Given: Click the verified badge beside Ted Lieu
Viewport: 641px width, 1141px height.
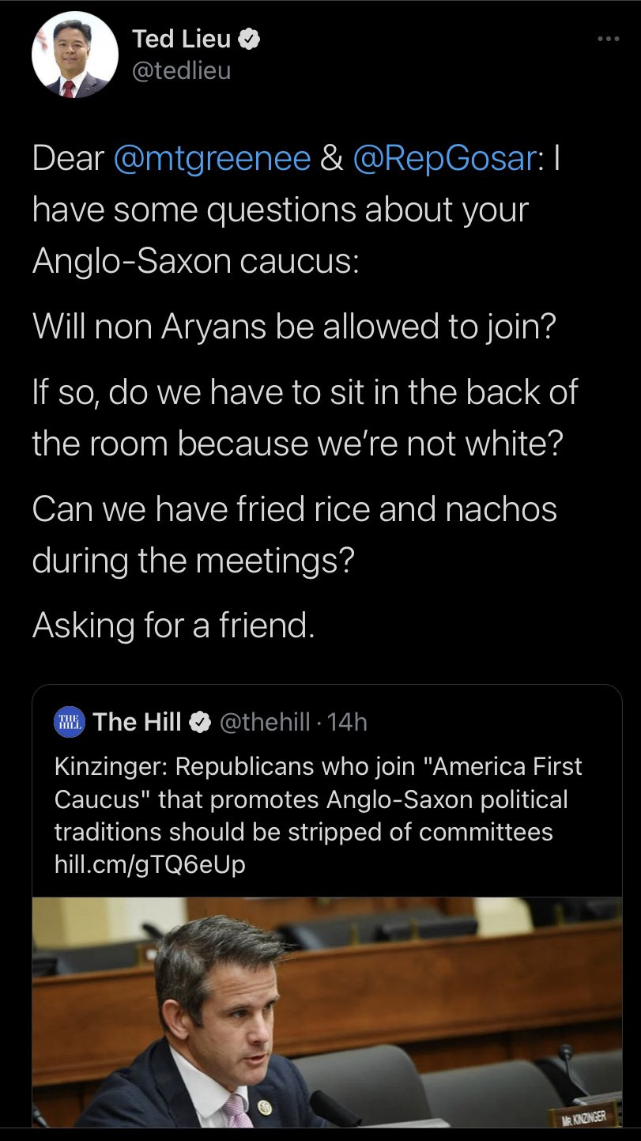Looking at the screenshot, I should click(250, 38).
